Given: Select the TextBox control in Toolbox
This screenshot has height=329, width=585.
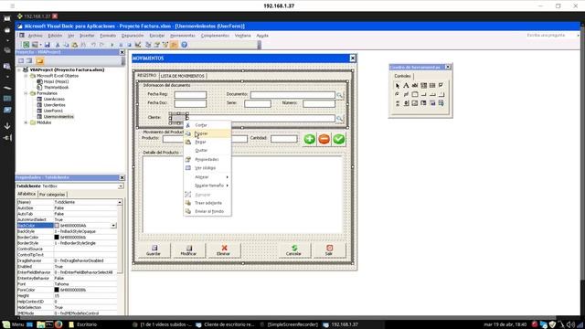Looking at the screenshot, I should click(414, 85).
